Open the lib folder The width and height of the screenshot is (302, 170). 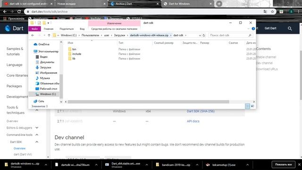pos(72,59)
